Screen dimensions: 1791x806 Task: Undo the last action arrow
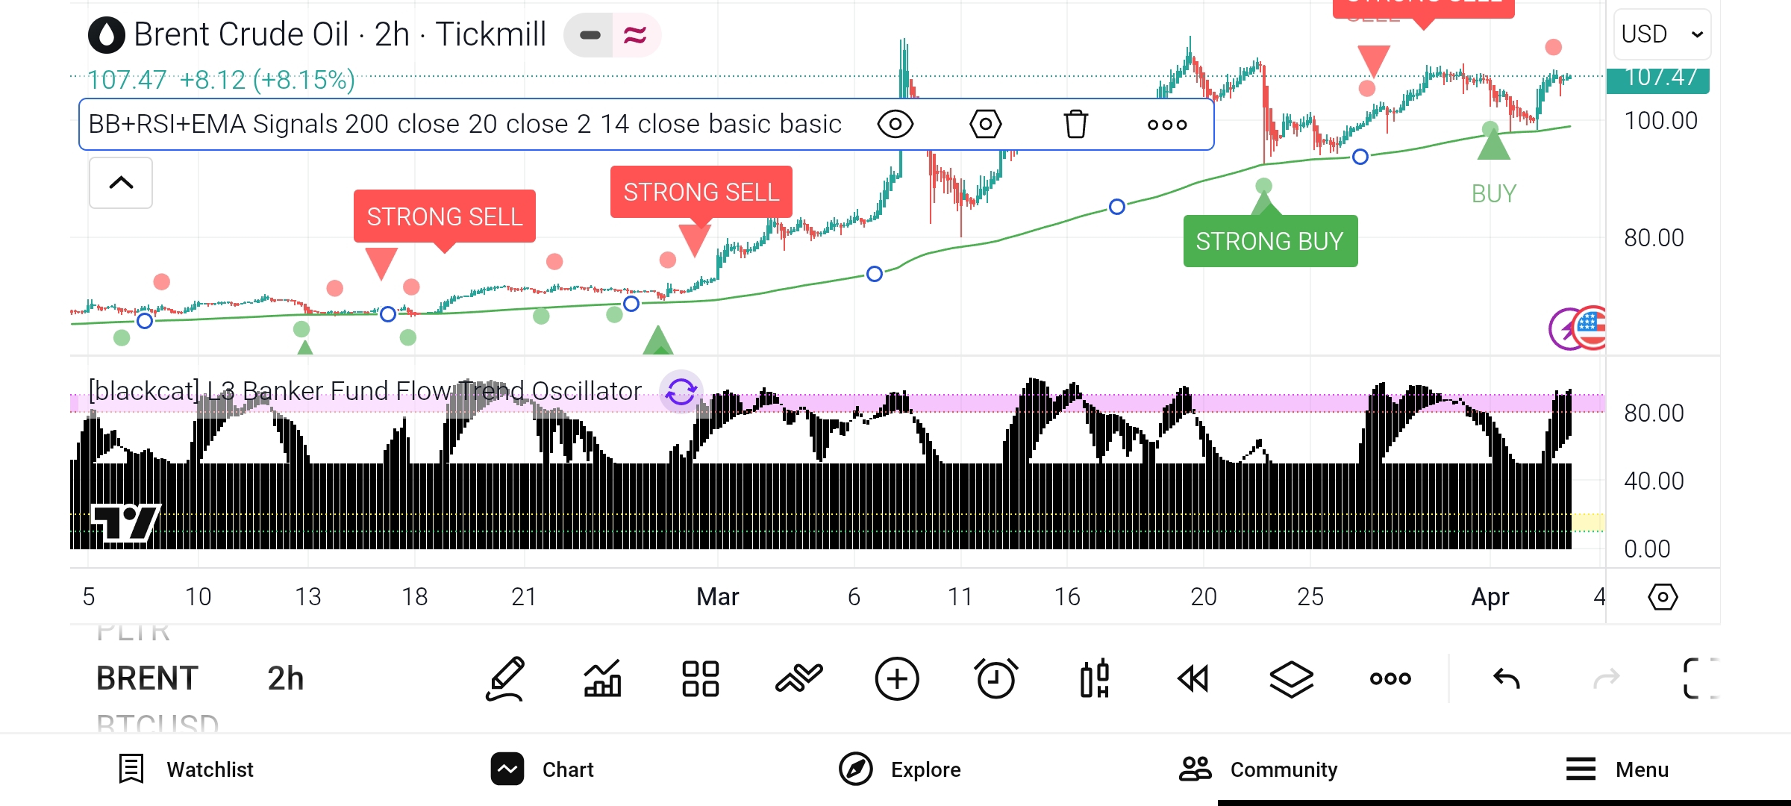(1506, 678)
